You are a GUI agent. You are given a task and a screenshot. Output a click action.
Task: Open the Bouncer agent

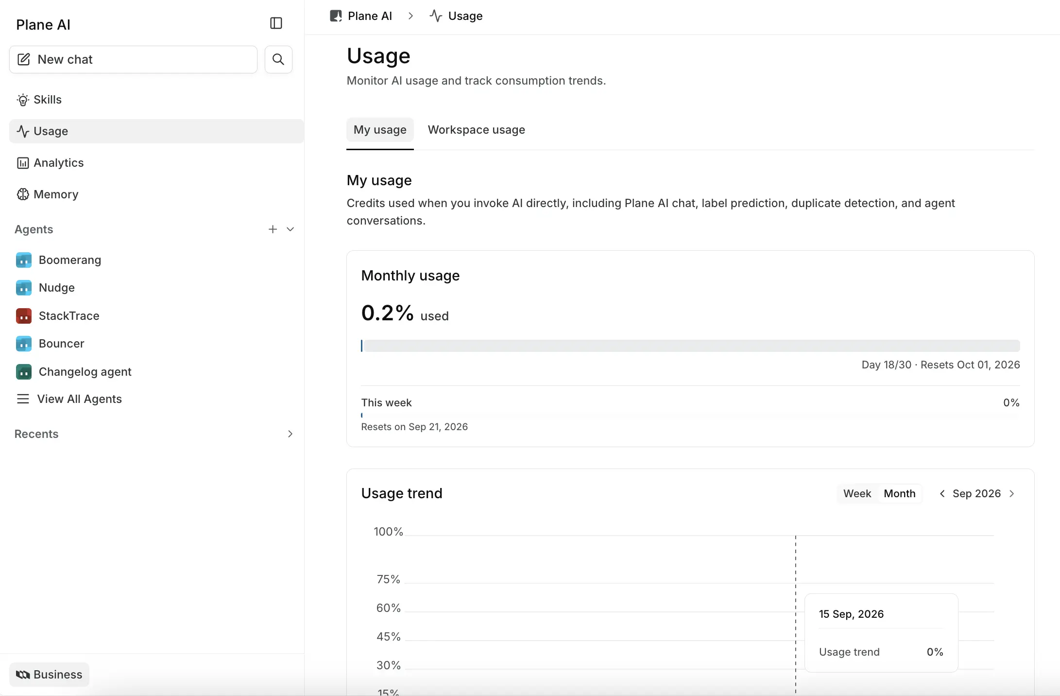[x=62, y=344]
